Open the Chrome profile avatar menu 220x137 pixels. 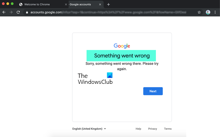208,12
